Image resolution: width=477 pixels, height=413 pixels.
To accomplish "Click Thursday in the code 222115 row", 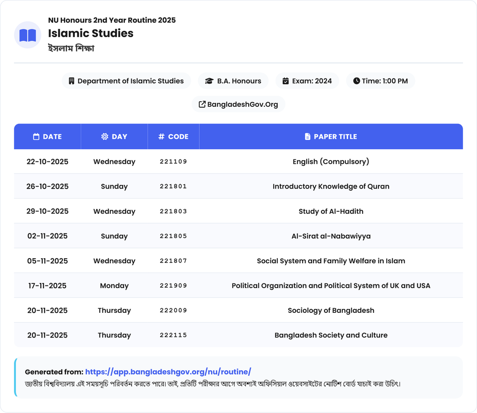I will tap(115, 335).
